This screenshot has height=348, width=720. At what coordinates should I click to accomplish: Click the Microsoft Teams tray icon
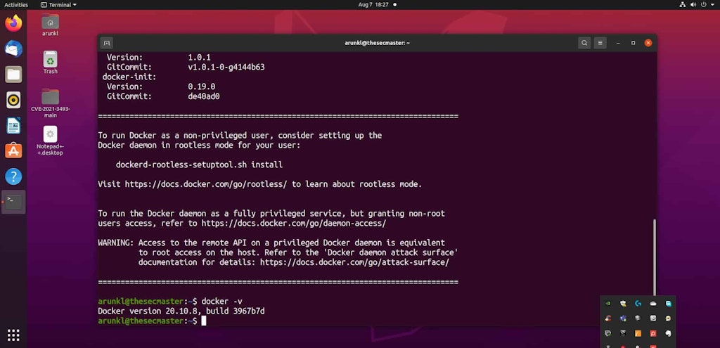pyautogui.click(x=623, y=318)
